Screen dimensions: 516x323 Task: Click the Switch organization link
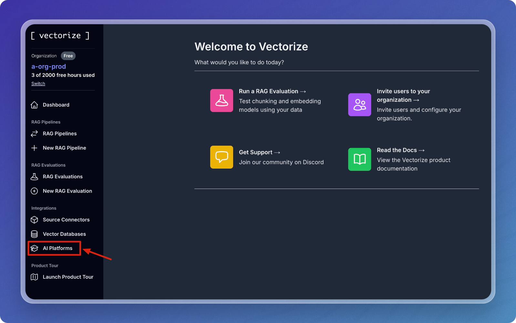pos(38,84)
